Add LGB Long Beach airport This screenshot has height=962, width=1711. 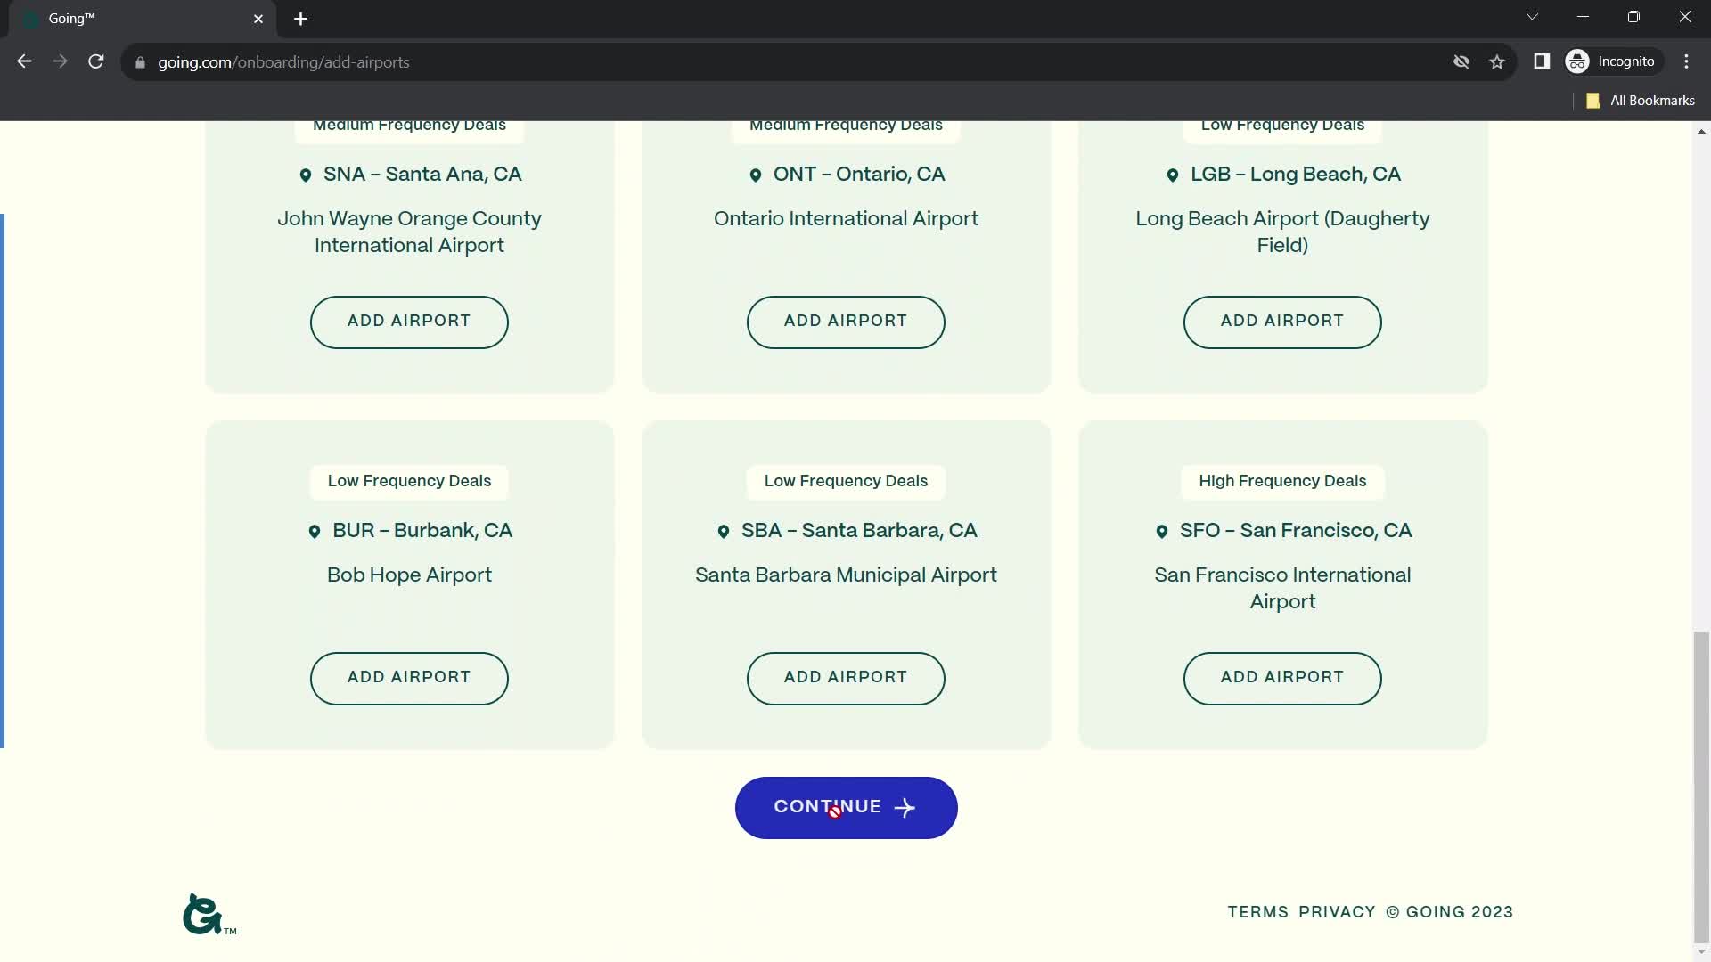coord(1282,321)
